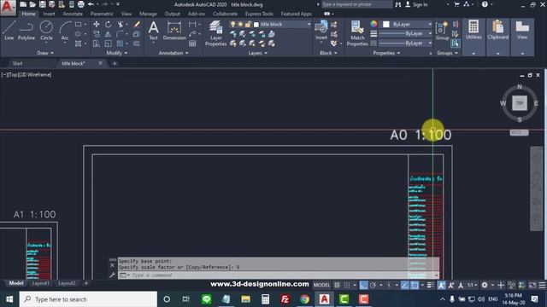This screenshot has width=547, height=307.
Task: Switch to Layout1 tab
Action: (x=40, y=283)
